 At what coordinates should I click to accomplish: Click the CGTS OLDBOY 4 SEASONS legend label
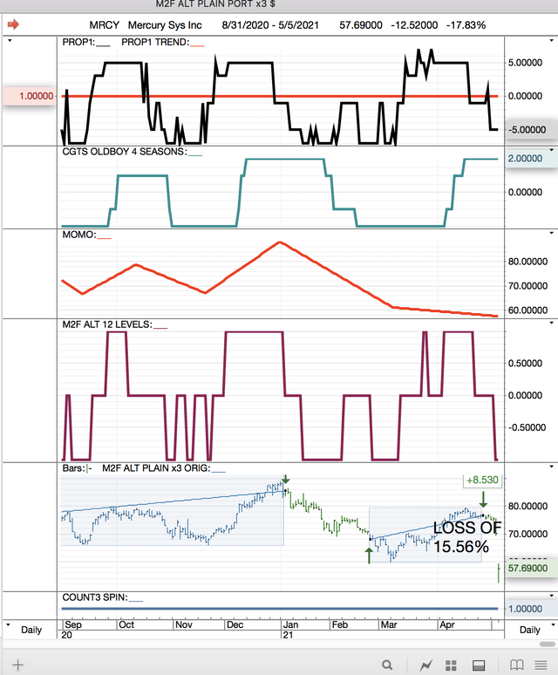pyautogui.click(x=125, y=152)
